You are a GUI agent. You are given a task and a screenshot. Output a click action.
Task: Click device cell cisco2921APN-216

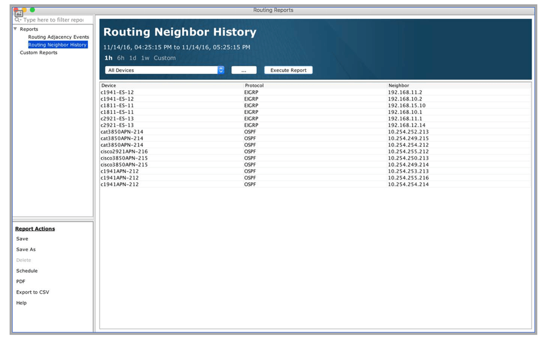tap(124, 152)
